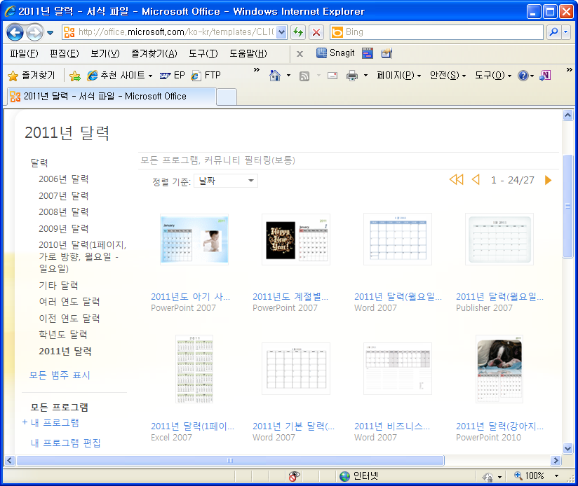Open the Home icon dropdown arrow

(x=288, y=76)
